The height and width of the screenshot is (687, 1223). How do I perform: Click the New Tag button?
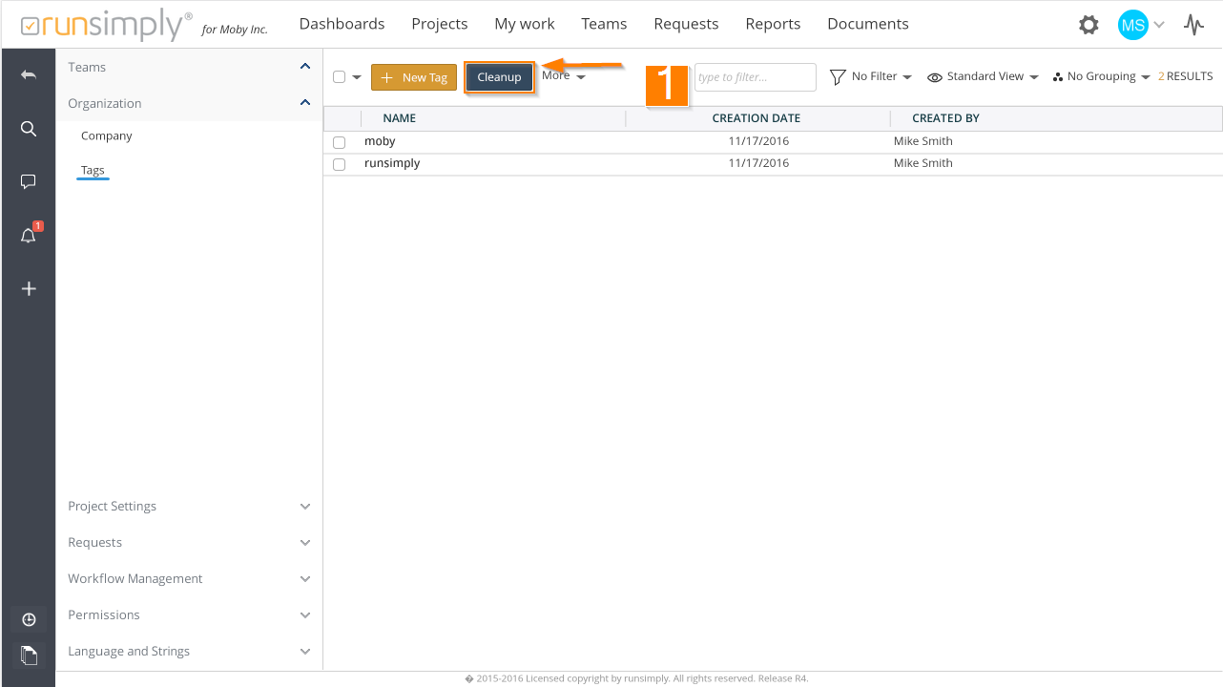click(414, 77)
